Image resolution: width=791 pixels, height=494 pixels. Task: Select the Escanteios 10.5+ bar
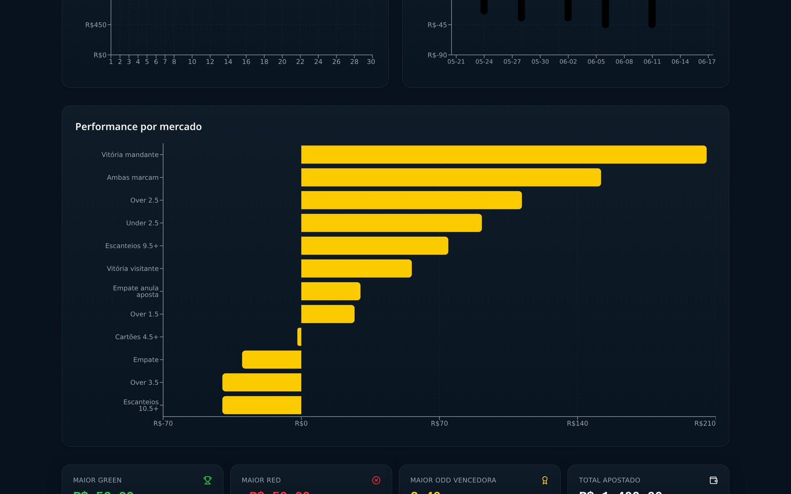coord(262,405)
